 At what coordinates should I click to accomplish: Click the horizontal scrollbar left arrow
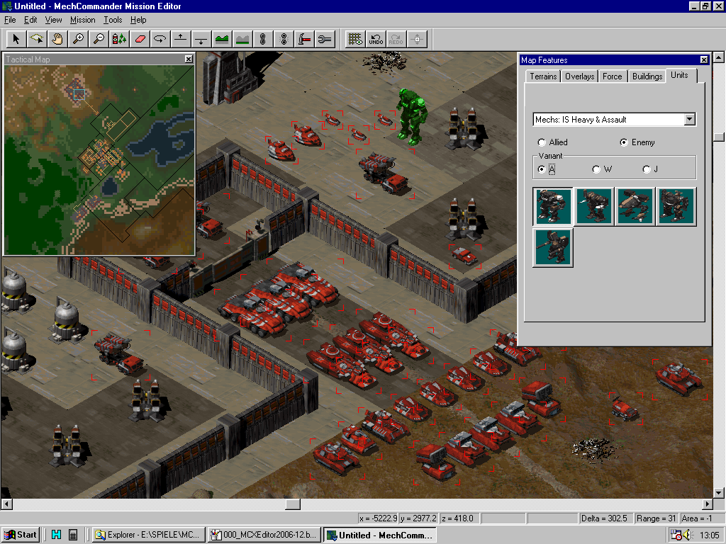tap(6, 504)
